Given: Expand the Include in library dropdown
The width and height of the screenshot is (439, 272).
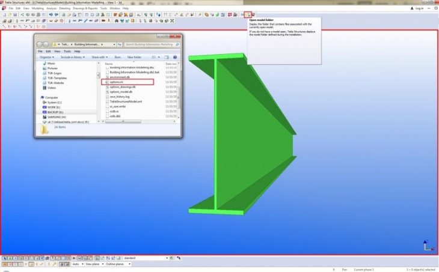Looking at the screenshot, I should pos(73,57).
